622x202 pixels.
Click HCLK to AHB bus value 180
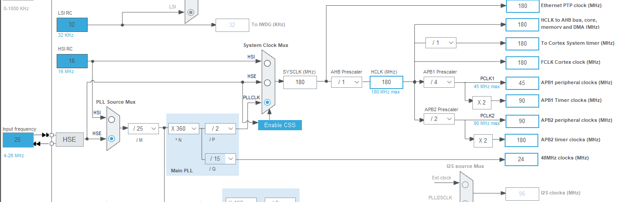522,24
